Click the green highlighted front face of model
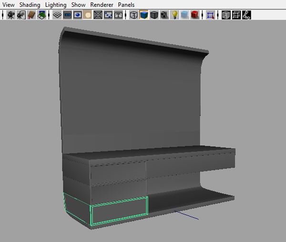Viewport: 286px width, 242px height. (119, 211)
